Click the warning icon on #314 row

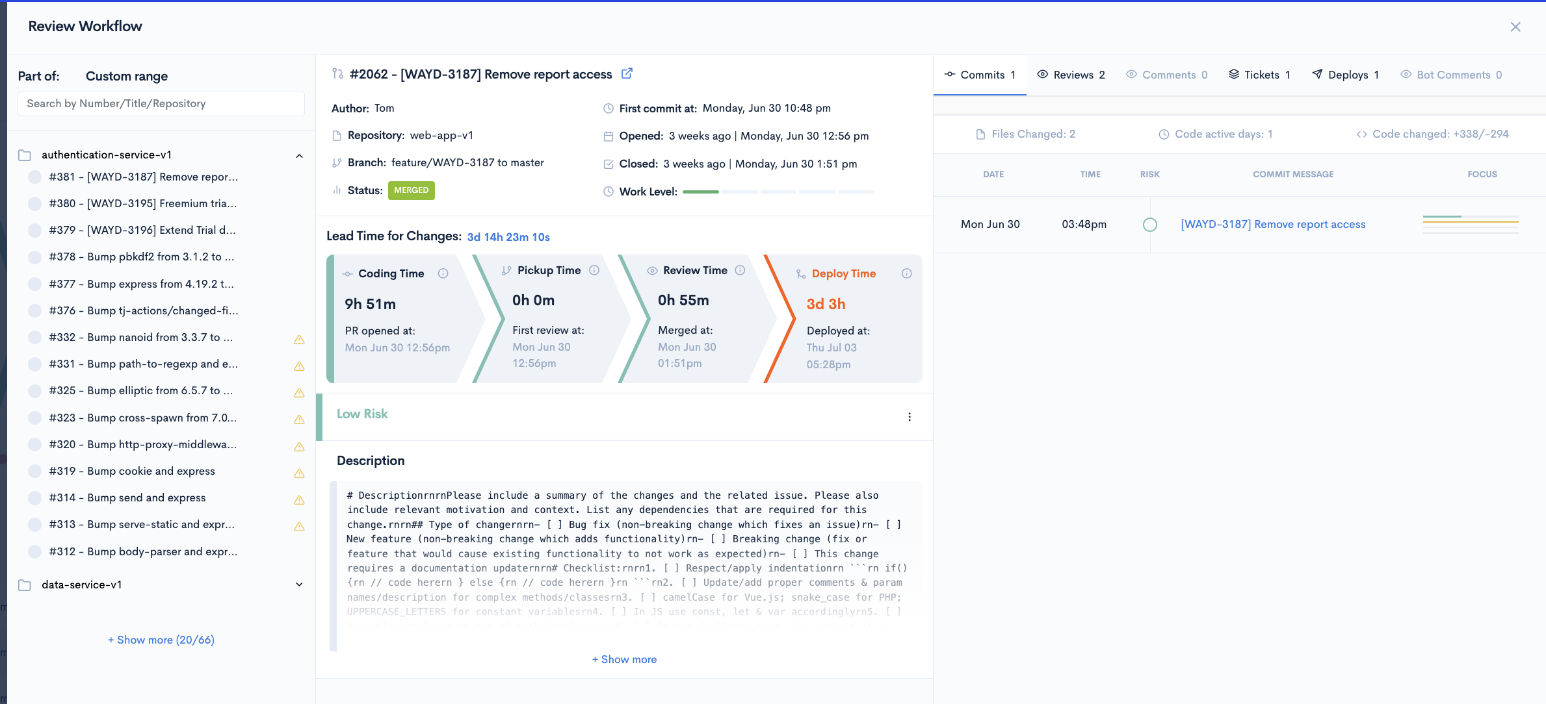pos(299,499)
